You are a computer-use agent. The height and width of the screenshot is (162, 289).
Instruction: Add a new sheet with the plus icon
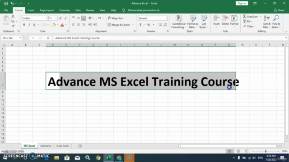click(x=80, y=146)
